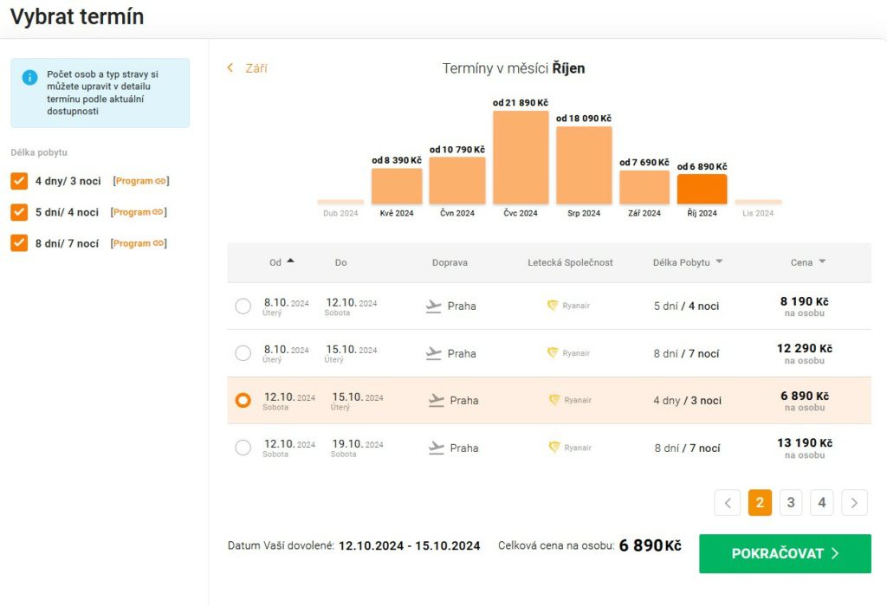
Task: Select the Čvc 2024 price bar
Action: pyautogui.click(x=521, y=158)
